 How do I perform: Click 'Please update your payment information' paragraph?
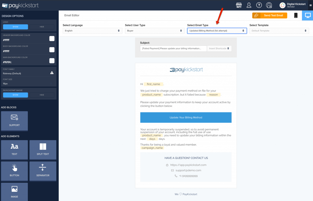(185, 104)
